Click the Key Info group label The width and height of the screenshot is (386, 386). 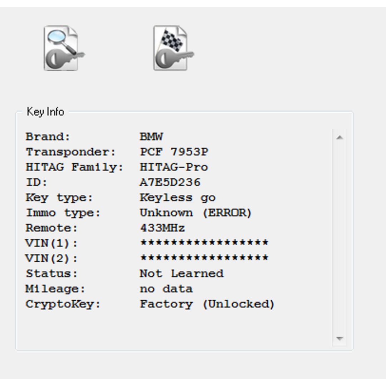[x=45, y=112]
